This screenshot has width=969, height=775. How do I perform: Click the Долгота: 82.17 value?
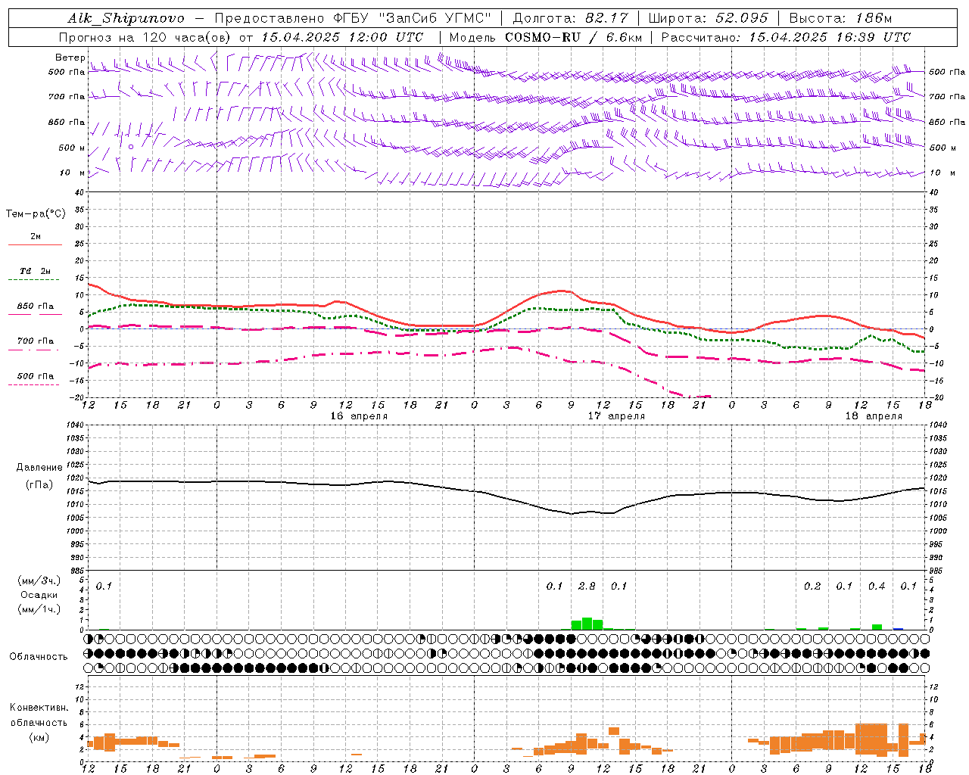tap(571, 18)
